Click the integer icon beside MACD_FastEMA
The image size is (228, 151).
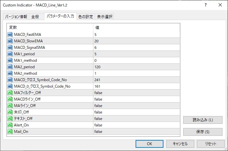click(x=10, y=35)
